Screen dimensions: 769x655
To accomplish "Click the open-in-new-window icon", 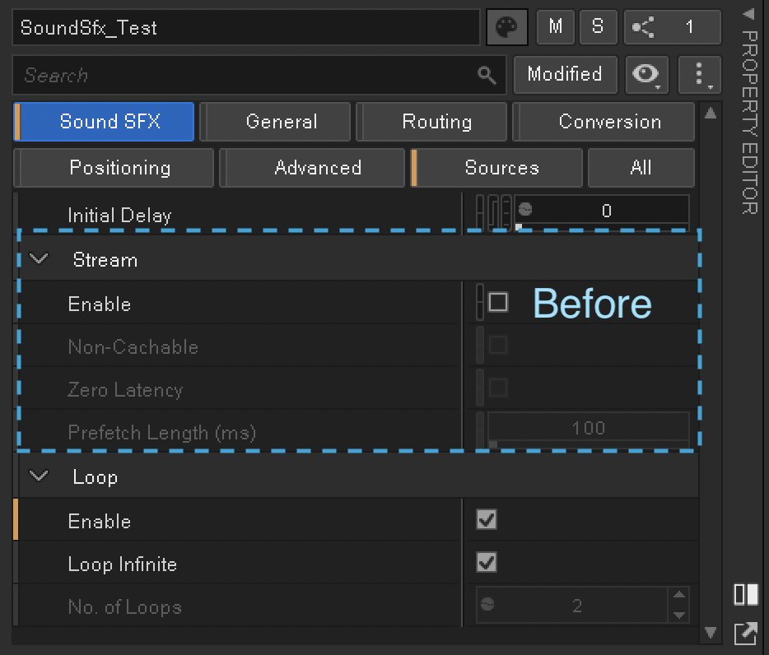I will click(745, 634).
